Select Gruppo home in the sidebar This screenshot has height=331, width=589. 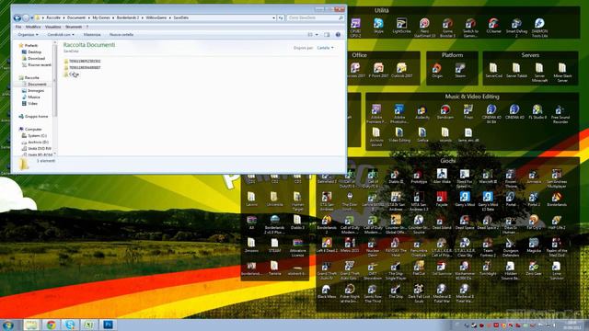(36, 117)
